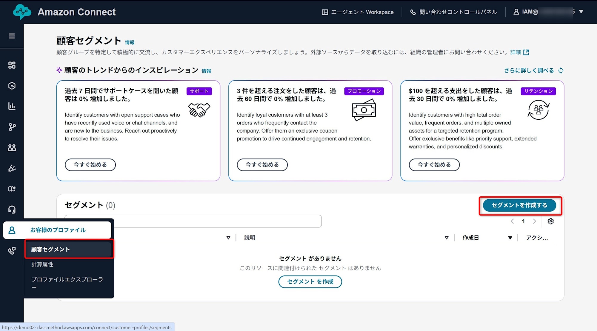Screen dimensions: 597x331
Task: Click 情報 link next to 顧客セグメント title
Action: [130, 42]
